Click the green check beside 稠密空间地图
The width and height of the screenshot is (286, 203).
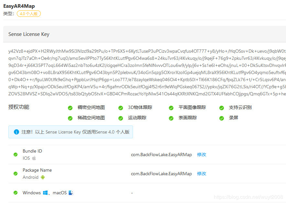[x=70, y=107]
